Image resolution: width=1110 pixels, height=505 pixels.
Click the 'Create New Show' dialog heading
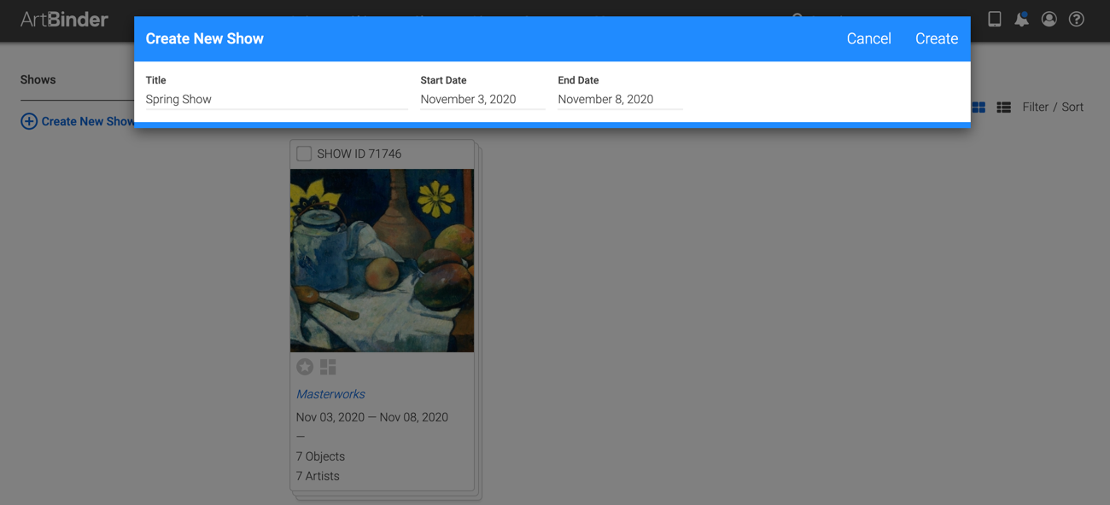(x=205, y=38)
